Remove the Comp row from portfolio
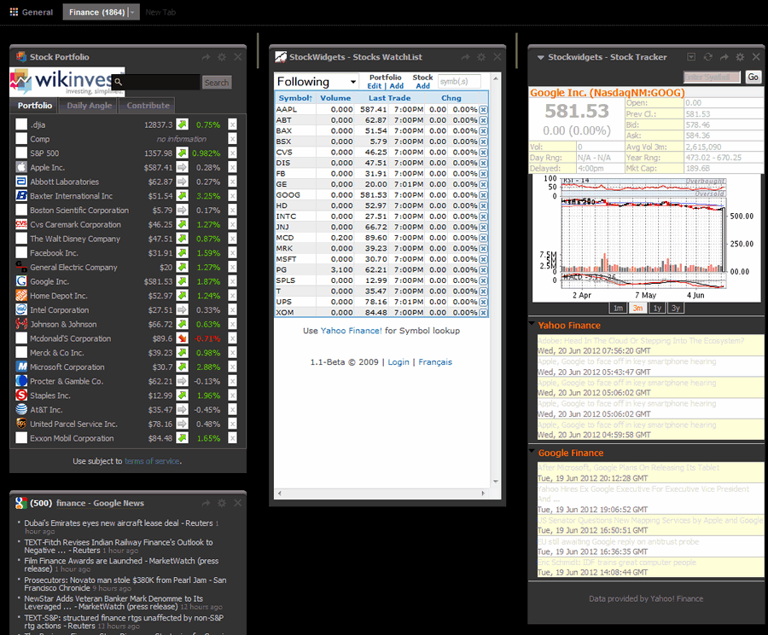Image resolution: width=768 pixels, height=635 pixels. 233,139
